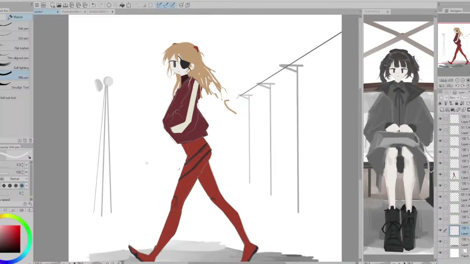Toggle Lock Layer padlock icon

(456, 103)
